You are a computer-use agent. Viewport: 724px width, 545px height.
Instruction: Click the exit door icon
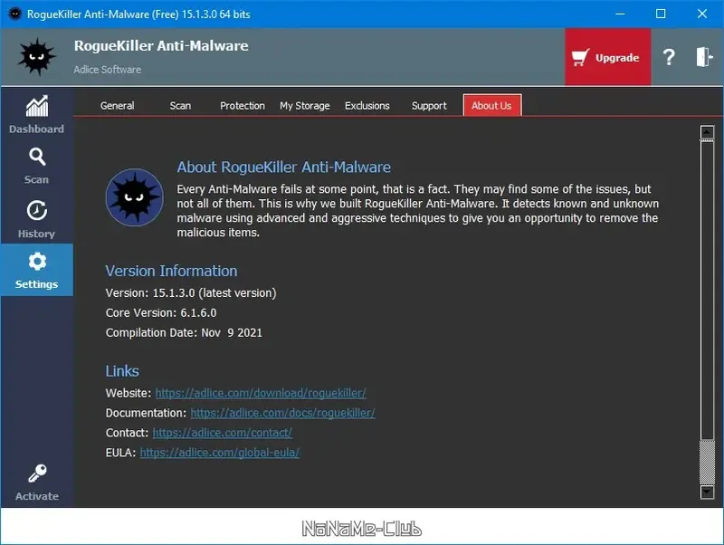(x=704, y=57)
